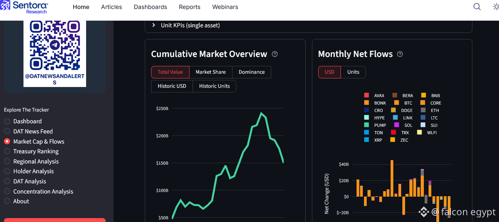The width and height of the screenshot is (499, 222).
Task: Toggle the BTC legend marker
Action: 396,103
